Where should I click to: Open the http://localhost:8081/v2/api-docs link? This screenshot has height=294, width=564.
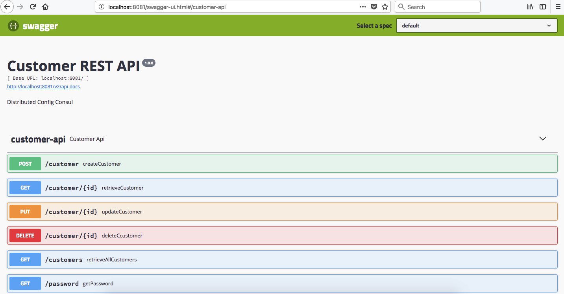43,86
